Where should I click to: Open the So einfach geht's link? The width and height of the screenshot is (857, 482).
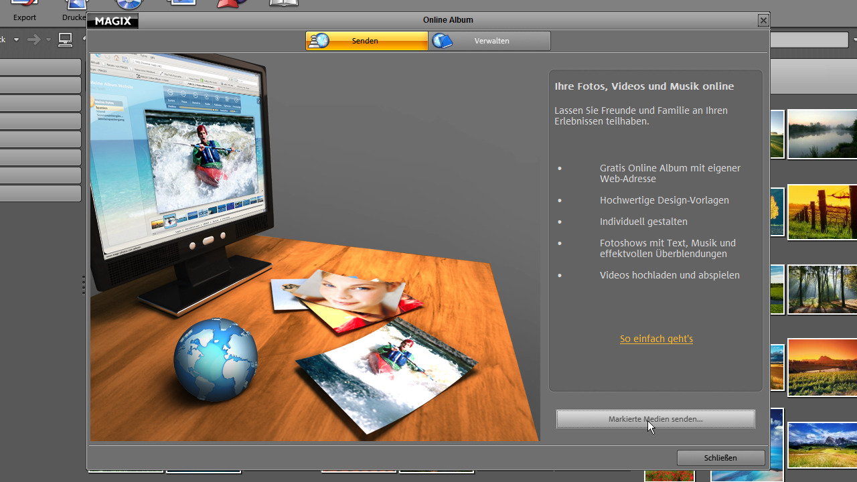coord(655,339)
